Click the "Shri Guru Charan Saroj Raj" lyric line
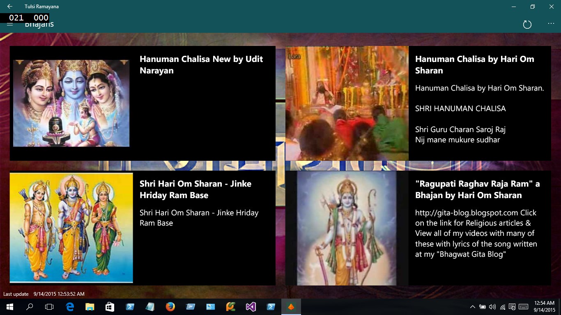Image resolution: width=561 pixels, height=315 pixels. (x=460, y=130)
